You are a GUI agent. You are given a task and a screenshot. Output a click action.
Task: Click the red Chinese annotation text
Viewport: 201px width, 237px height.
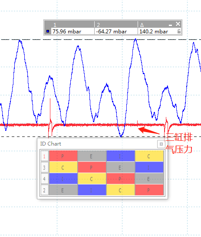point(179,143)
